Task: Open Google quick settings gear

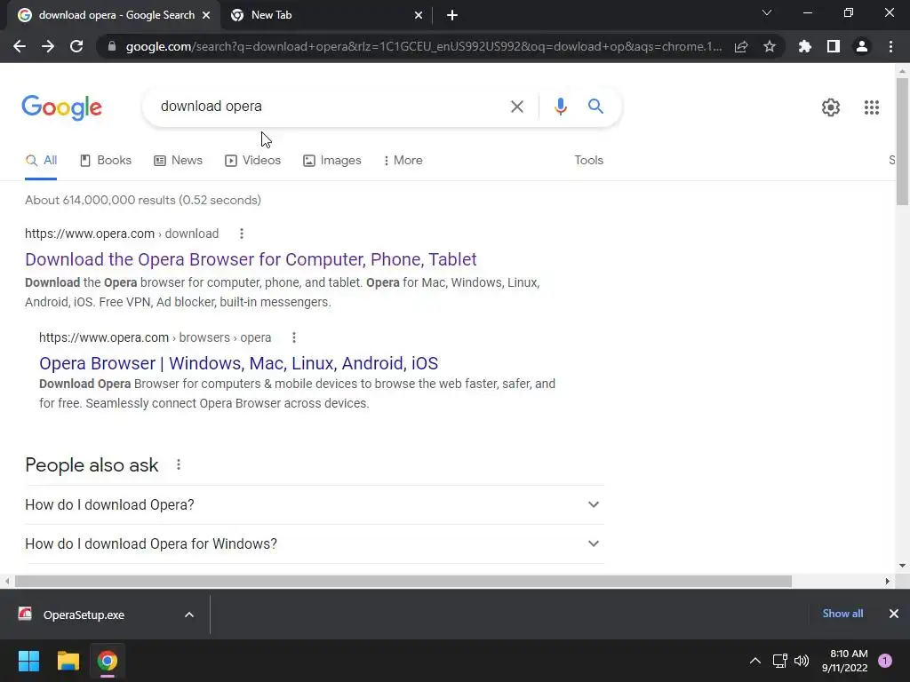Action: (831, 107)
